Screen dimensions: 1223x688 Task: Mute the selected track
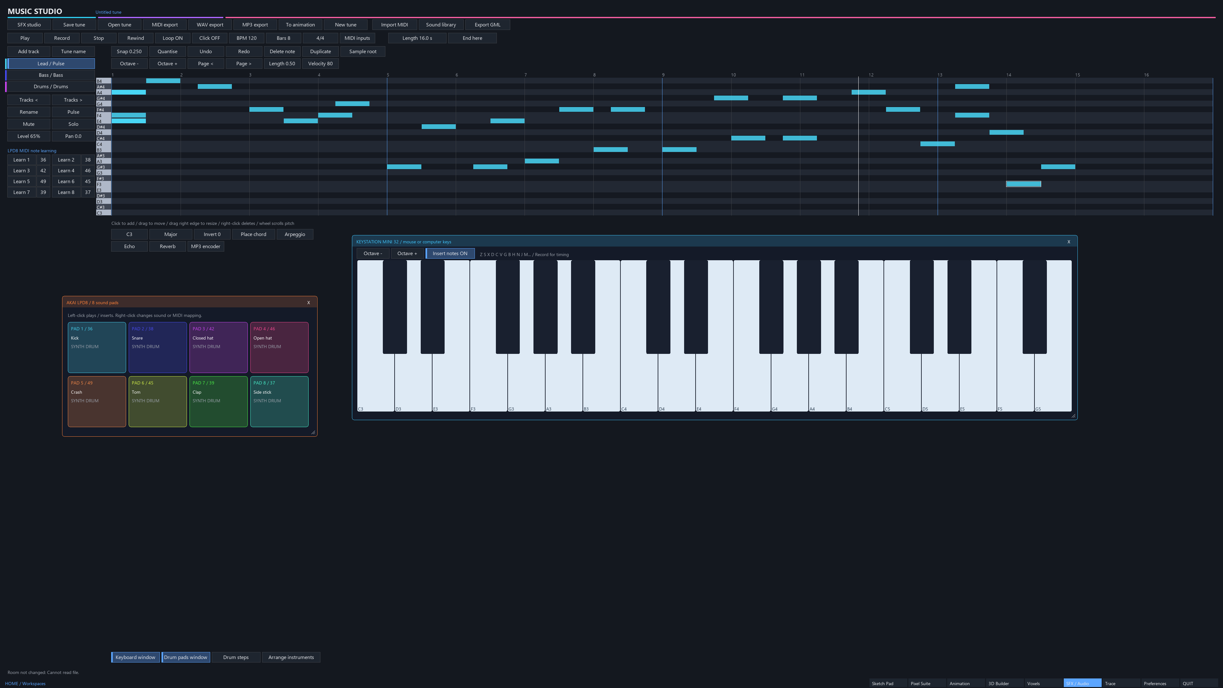pos(28,124)
